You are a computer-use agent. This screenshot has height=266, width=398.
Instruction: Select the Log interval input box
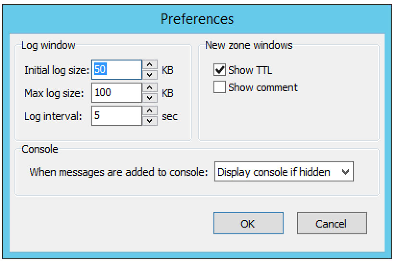pos(117,116)
